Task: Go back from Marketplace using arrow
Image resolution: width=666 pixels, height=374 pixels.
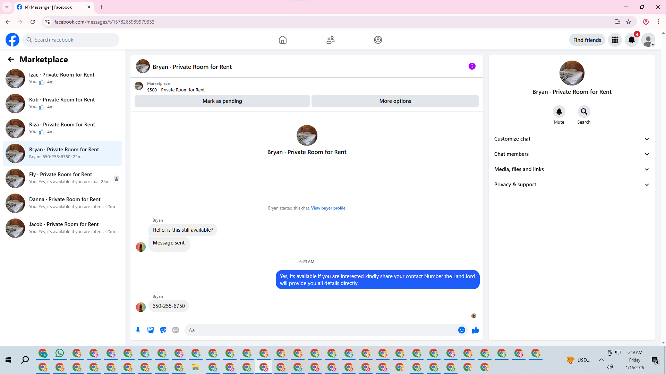Action: pos(11,60)
